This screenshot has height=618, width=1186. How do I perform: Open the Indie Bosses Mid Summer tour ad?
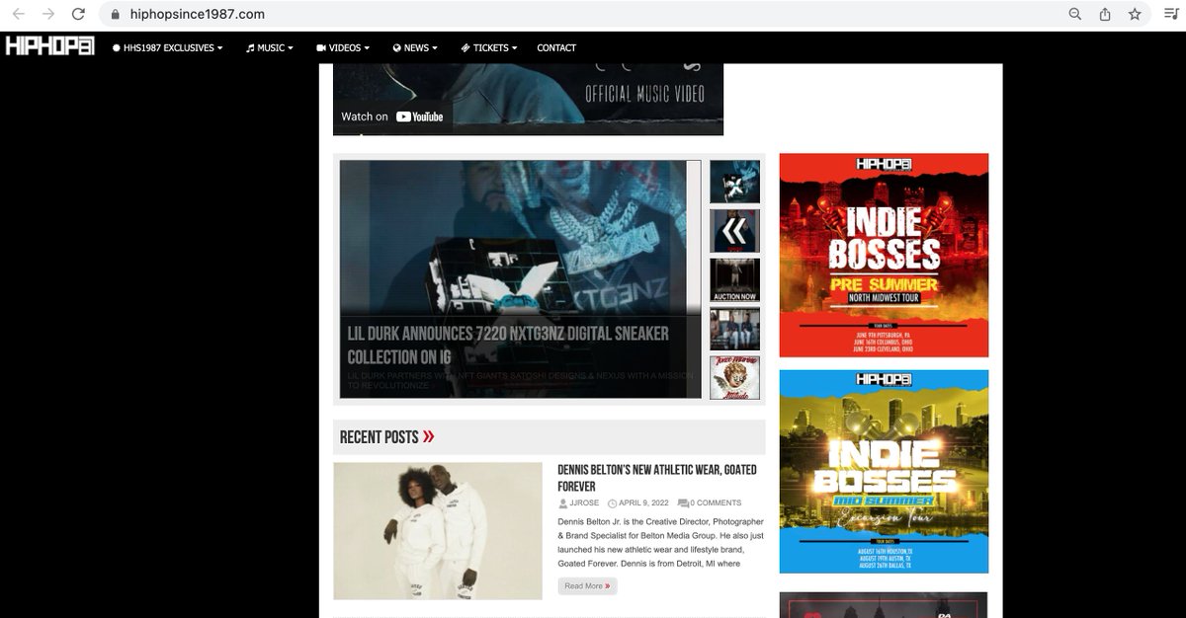pyautogui.click(x=884, y=471)
